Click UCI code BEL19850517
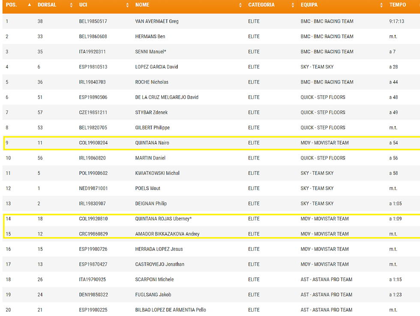Viewport: 420px width, 316px height. 93,21
